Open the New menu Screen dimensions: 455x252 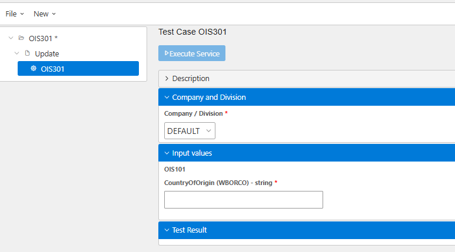45,14
